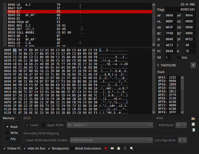
Task: Click the breakpoint gutter beside B948
Action: click(5, 12)
